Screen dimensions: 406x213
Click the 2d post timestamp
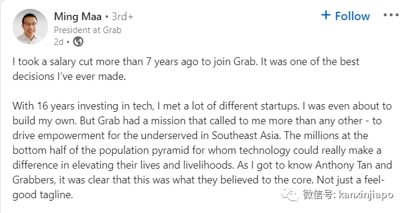tap(59, 41)
